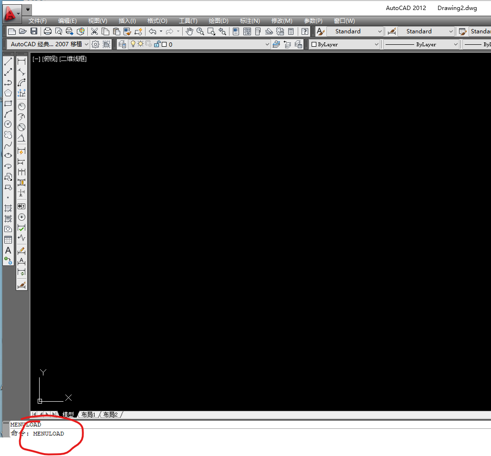Select the Polygon tool
Viewport: 491px width, 456px height.
point(8,93)
